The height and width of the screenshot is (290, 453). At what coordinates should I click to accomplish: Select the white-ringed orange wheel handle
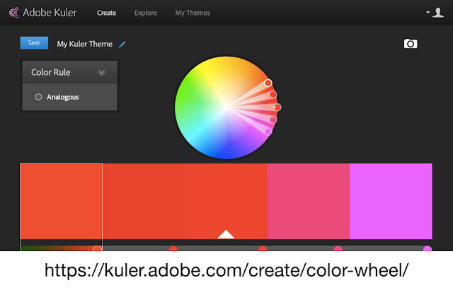click(x=268, y=83)
